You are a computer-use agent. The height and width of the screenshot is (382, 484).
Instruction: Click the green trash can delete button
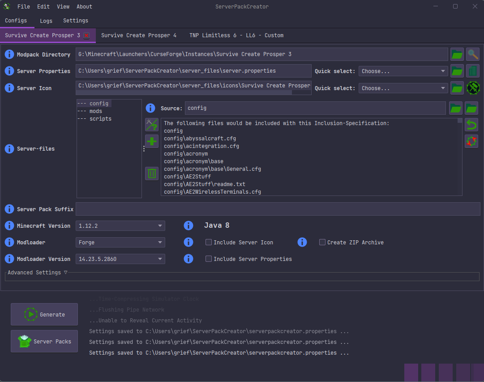coord(152,174)
